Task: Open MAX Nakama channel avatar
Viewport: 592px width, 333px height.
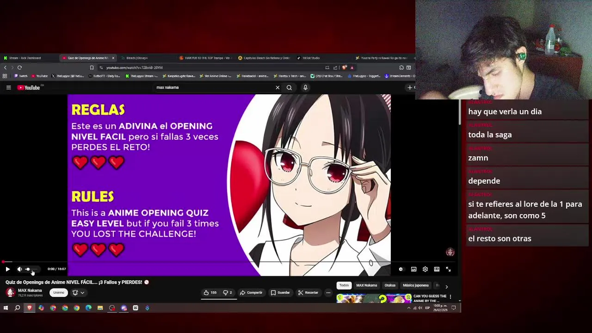Action: [x=10, y=292]
